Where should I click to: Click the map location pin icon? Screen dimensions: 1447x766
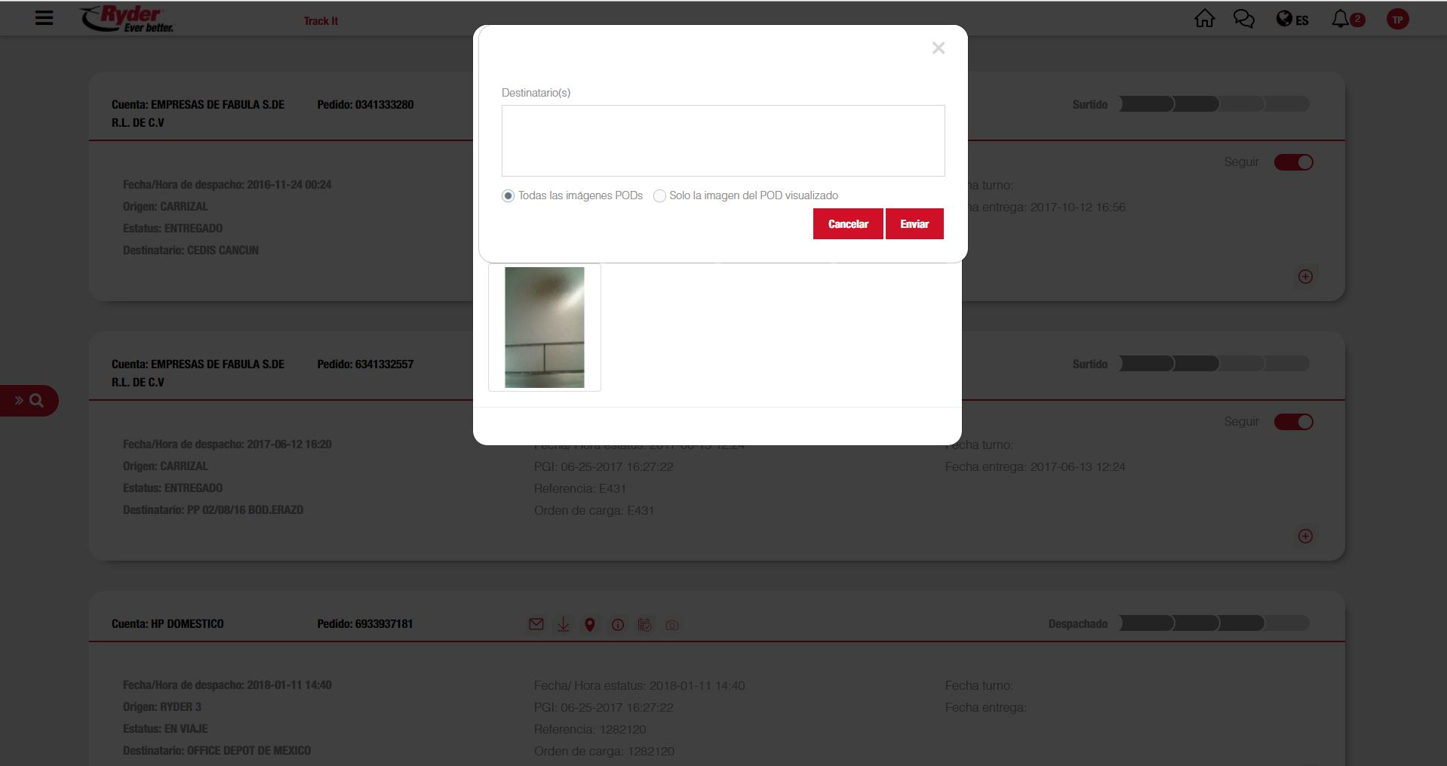tap(590, 624)
